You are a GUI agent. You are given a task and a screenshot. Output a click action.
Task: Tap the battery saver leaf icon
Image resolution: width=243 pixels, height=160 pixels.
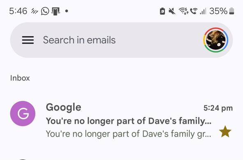tap(162, 11)
